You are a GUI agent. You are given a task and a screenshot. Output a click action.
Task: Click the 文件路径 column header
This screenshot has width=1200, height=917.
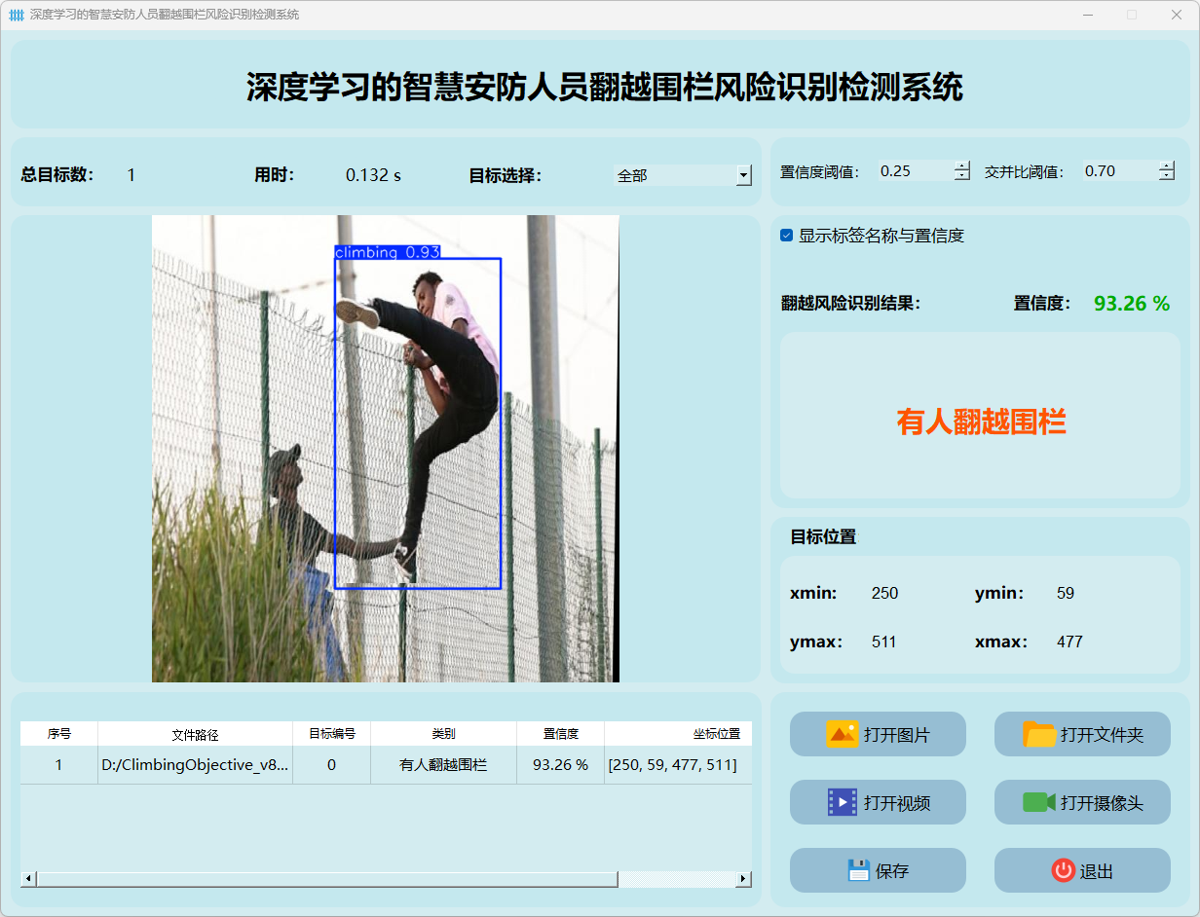[x=196, y=734]
